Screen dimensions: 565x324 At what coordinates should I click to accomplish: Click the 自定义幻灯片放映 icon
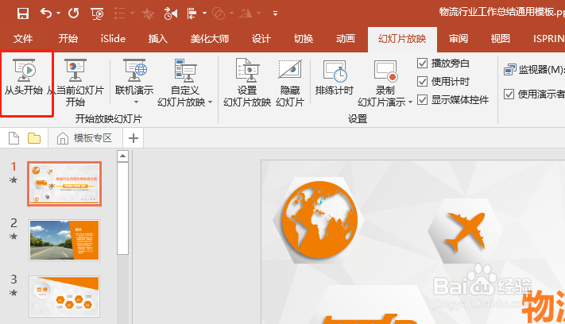pyautogui.click(x=185, y=70)
